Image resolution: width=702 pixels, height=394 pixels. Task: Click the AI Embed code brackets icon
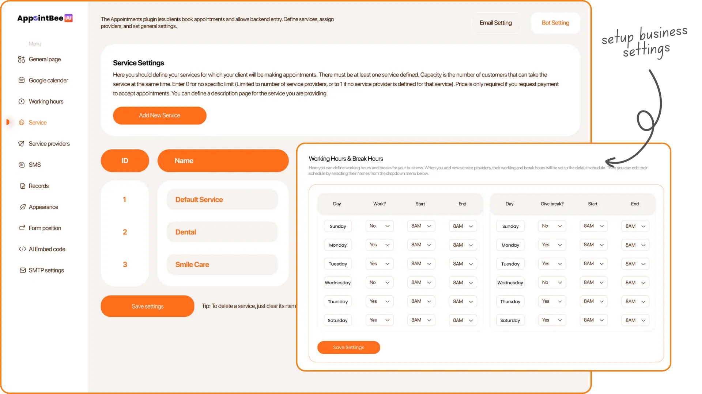(x=22, y=249)
